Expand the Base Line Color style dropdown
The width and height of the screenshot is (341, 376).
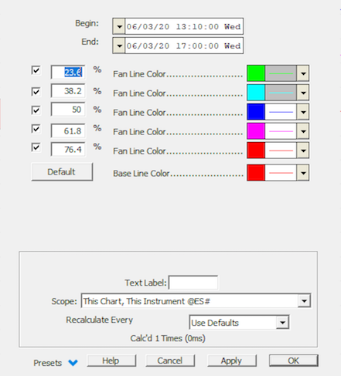coord(303,173)
